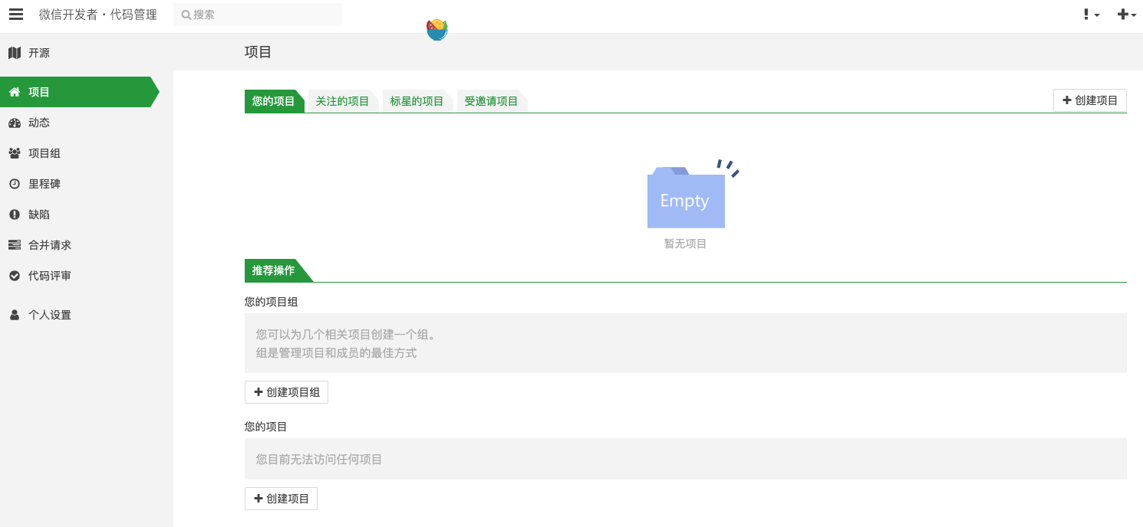Switch to 关注的项目 tab

pos(342,101)
